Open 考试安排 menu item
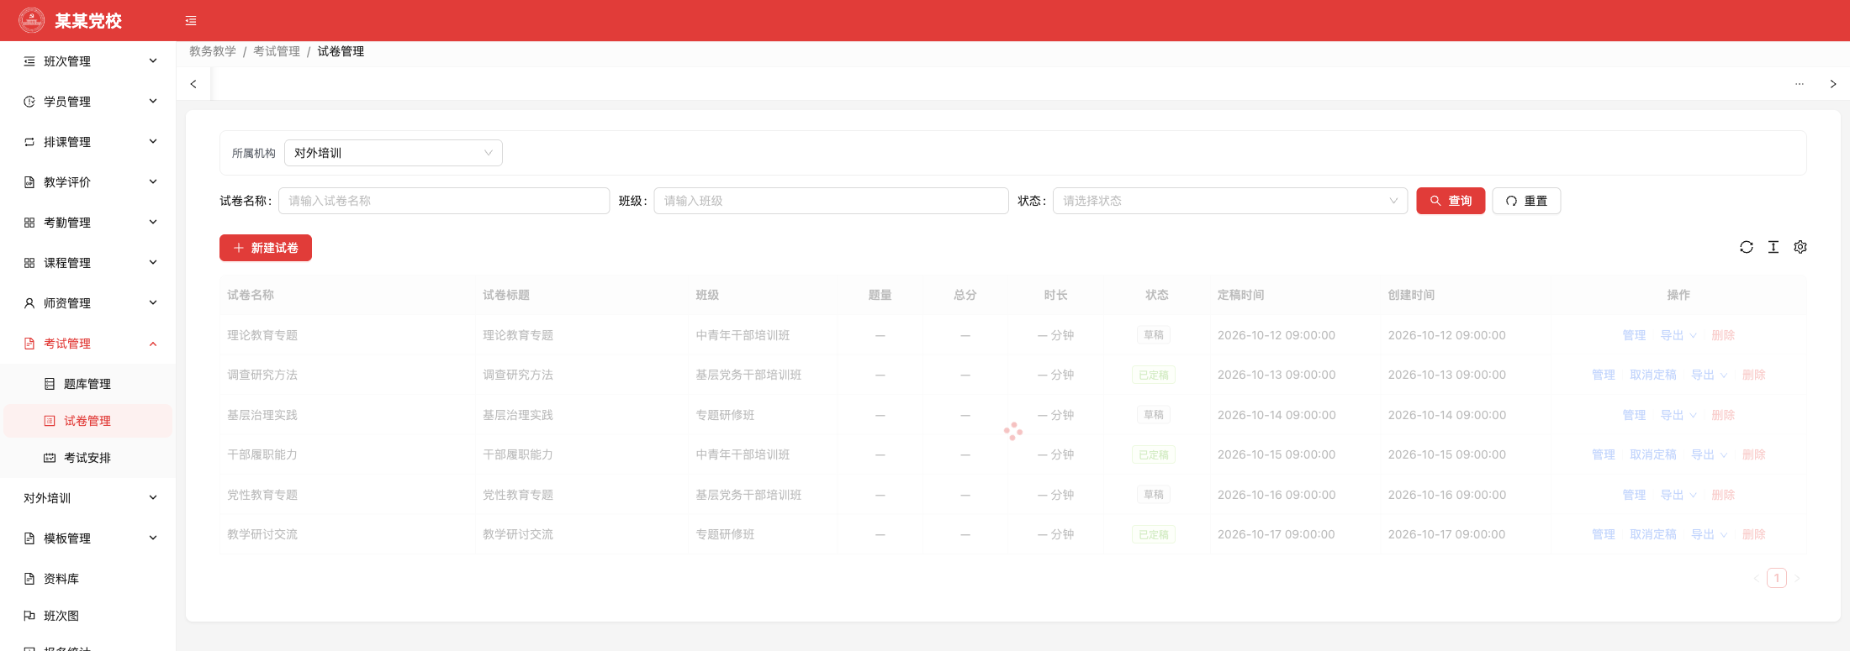Image resolution: width=1850 pixels, height=651 pixels. (88, 458)
